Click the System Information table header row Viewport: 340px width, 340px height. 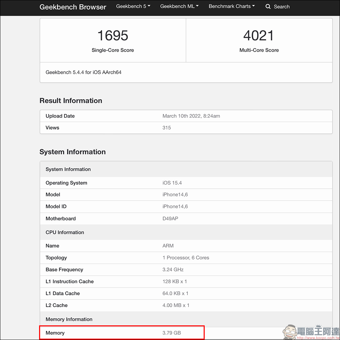(x=186, y=169)
